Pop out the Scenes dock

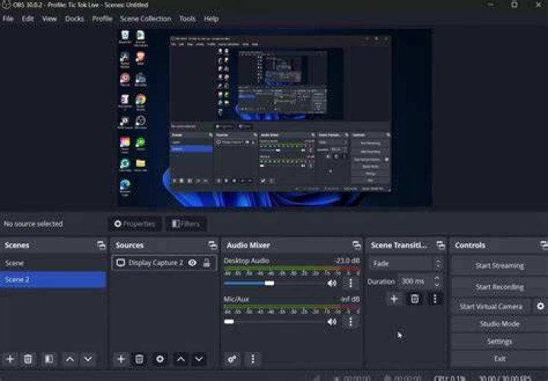pos(101,245)
